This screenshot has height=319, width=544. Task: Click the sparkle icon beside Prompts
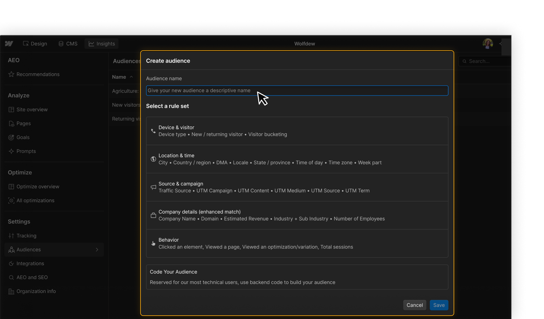(x=11, y=151)
